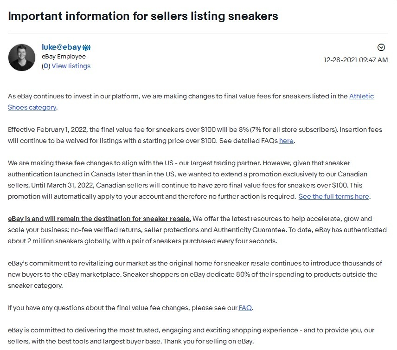Viewport: 397px width, 350px height.
Task: Click 'See the full terms here' link
Action: [334, 196]
